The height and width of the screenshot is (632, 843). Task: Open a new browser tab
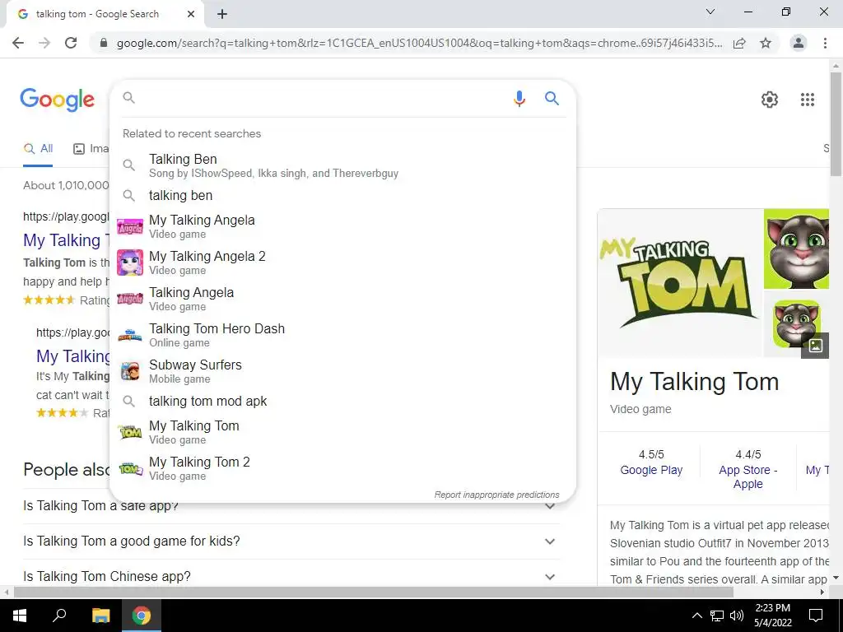[222, 15]
